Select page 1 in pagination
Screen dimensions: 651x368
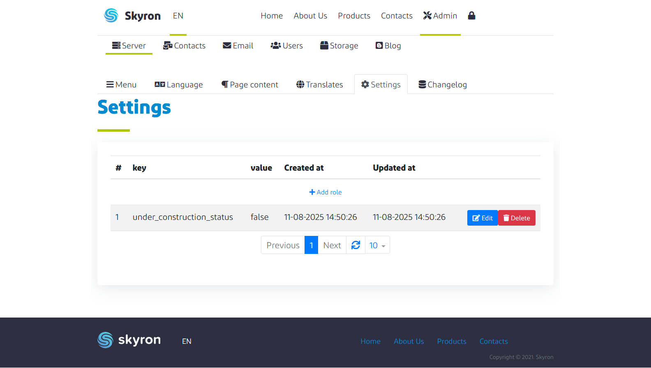pos(312,245)
